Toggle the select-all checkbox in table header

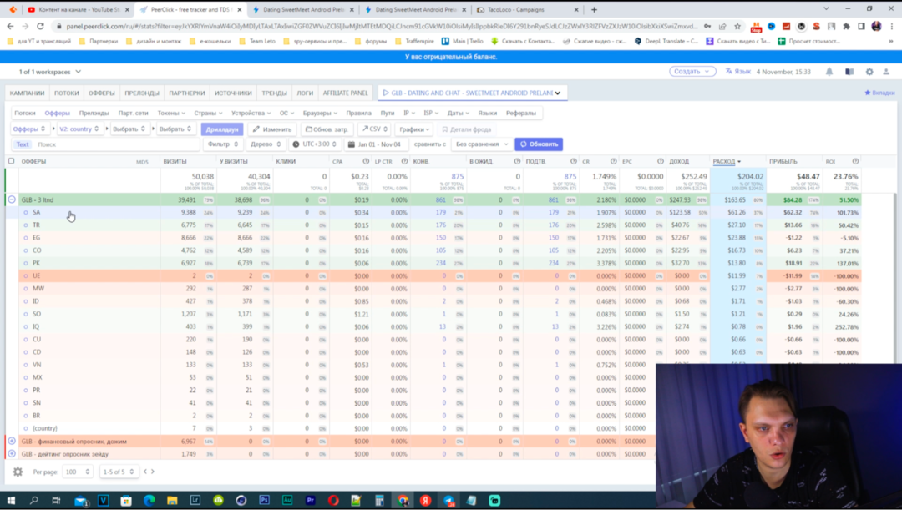pos(11,161)
